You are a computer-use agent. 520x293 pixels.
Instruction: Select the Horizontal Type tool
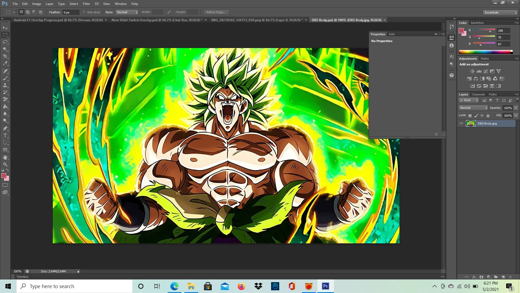pyautogui.click(x=5, y=135)
